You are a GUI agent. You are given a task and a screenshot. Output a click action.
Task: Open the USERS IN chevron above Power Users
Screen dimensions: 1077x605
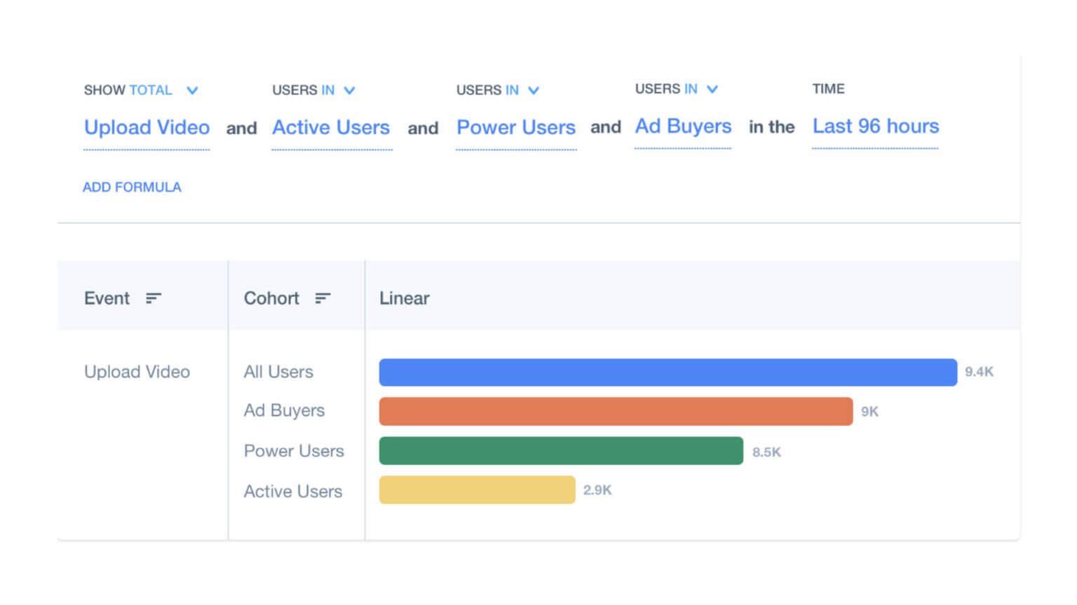[x=534, y=90]
